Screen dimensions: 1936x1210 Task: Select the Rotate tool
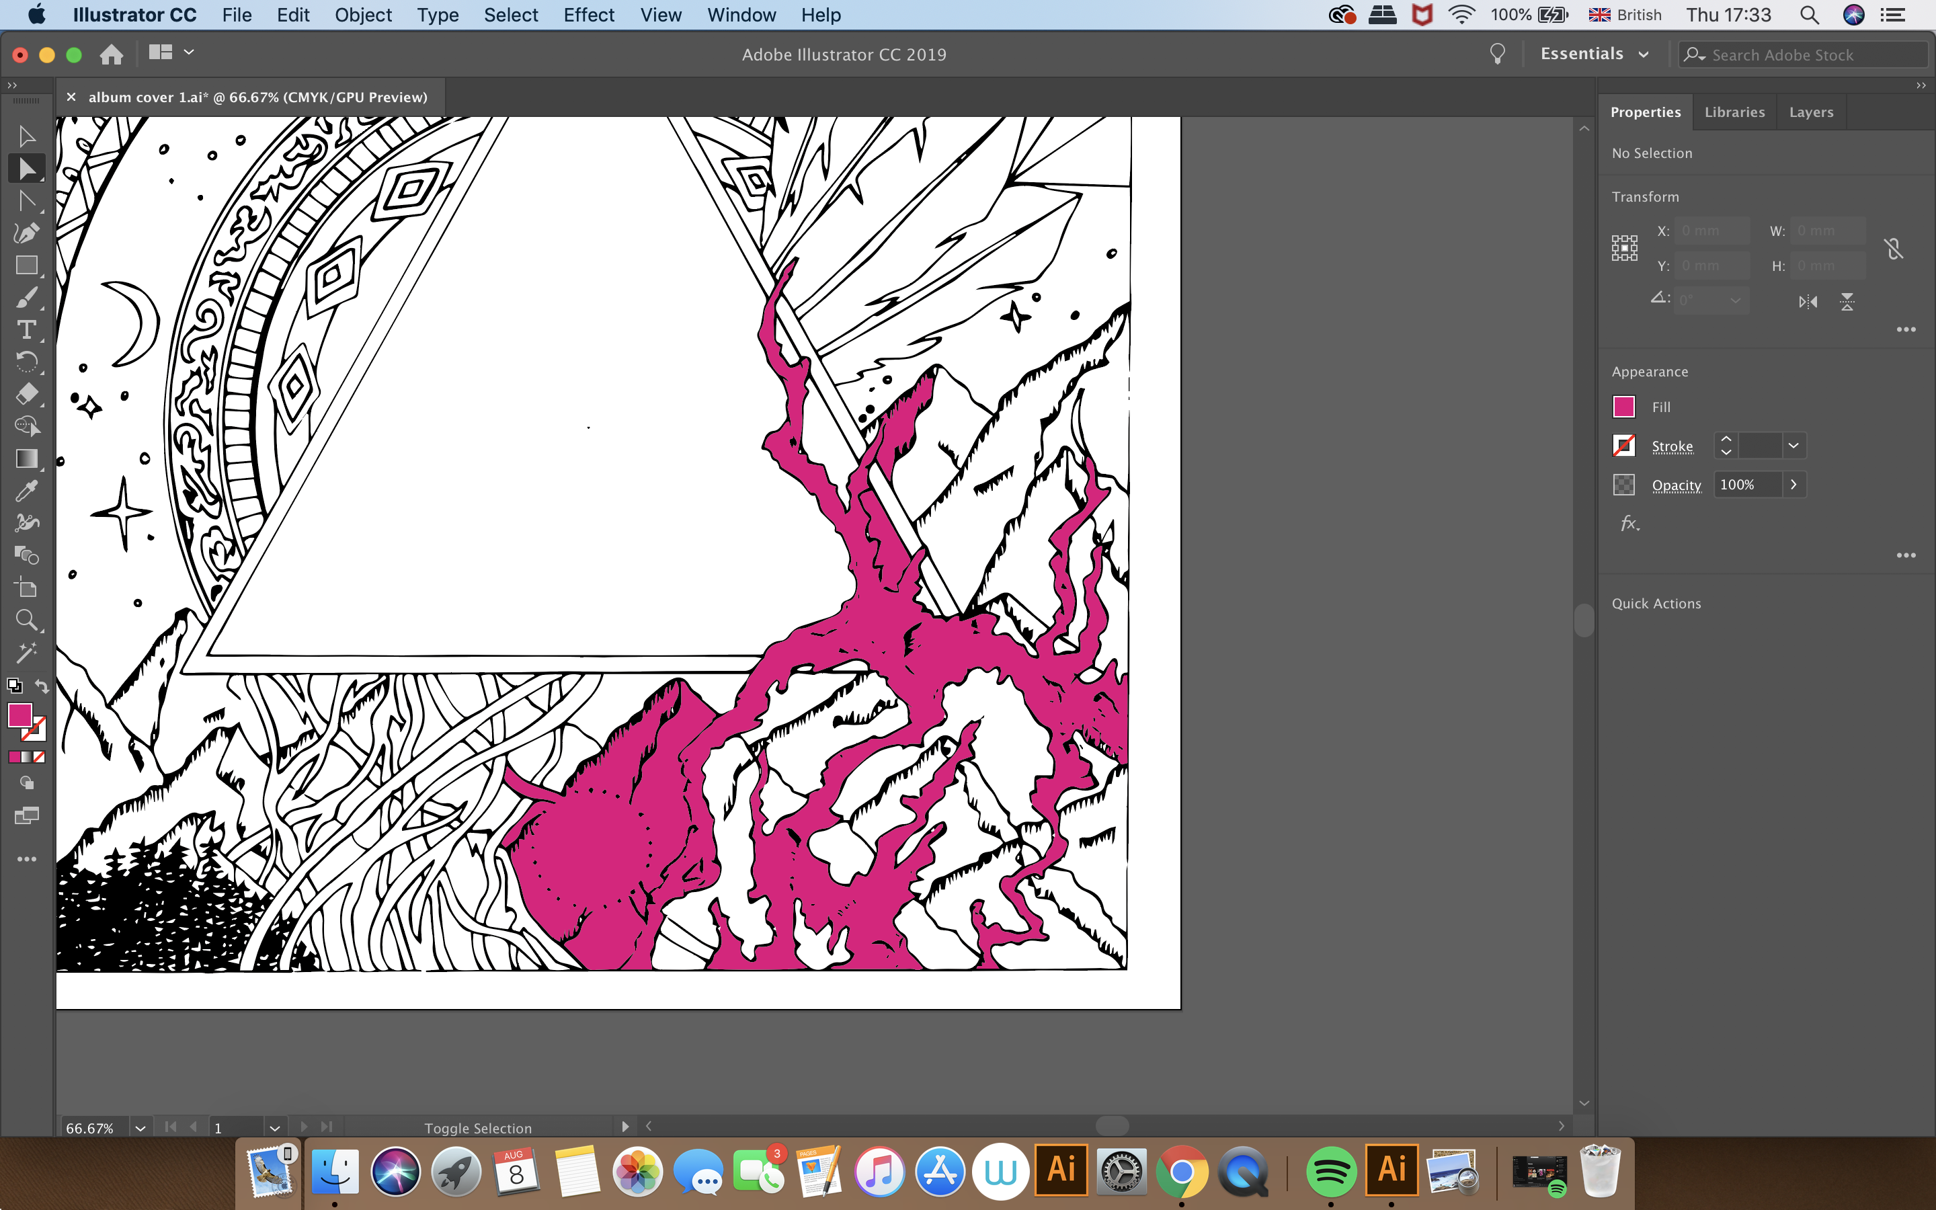pyautogui.click(x=26, y=362)
